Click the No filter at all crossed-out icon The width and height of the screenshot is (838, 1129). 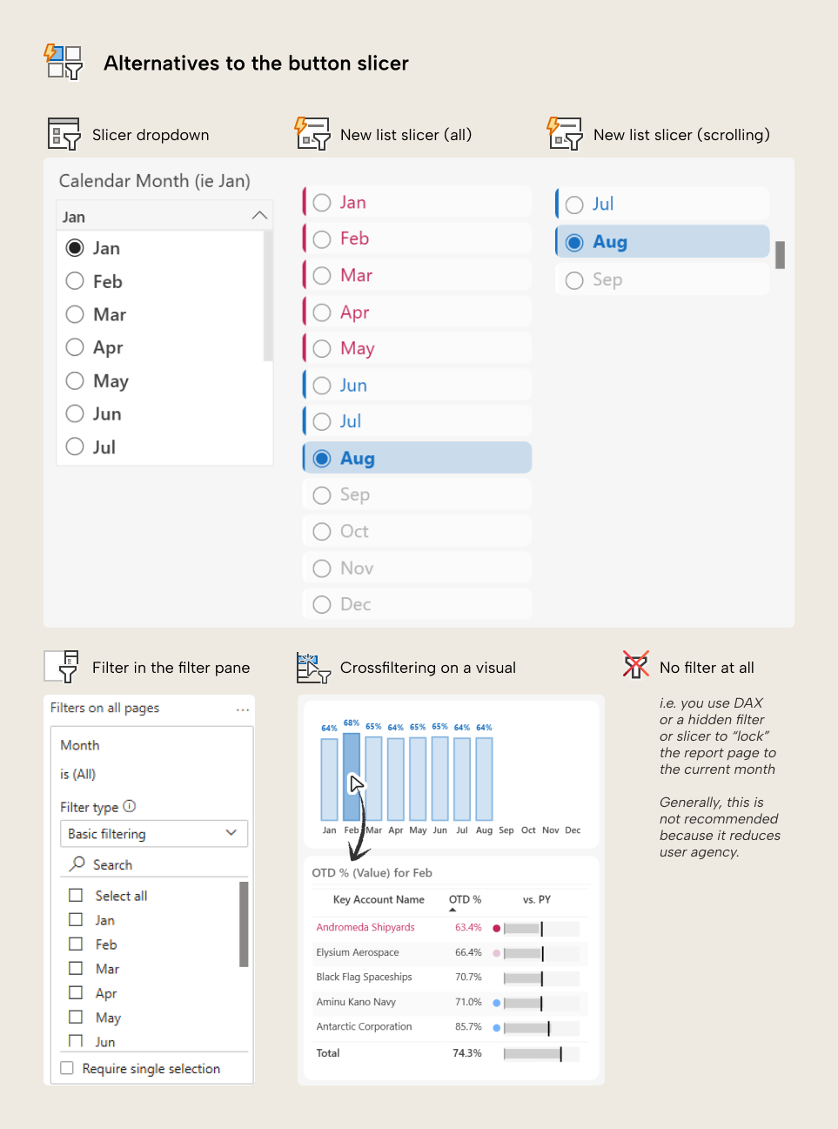click(635, 666)
